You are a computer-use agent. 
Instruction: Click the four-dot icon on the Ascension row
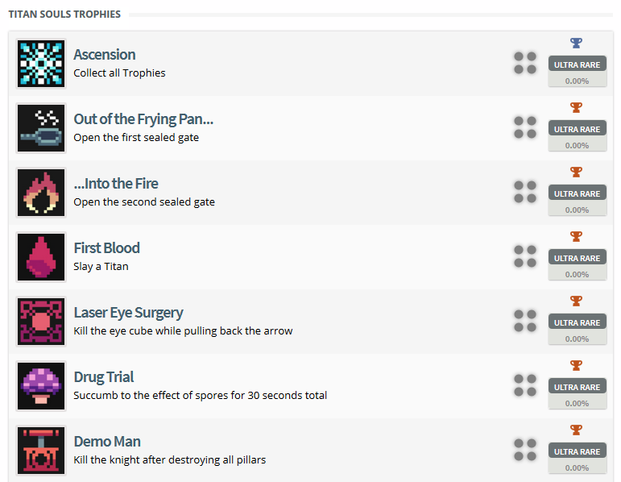coord(525,63)
